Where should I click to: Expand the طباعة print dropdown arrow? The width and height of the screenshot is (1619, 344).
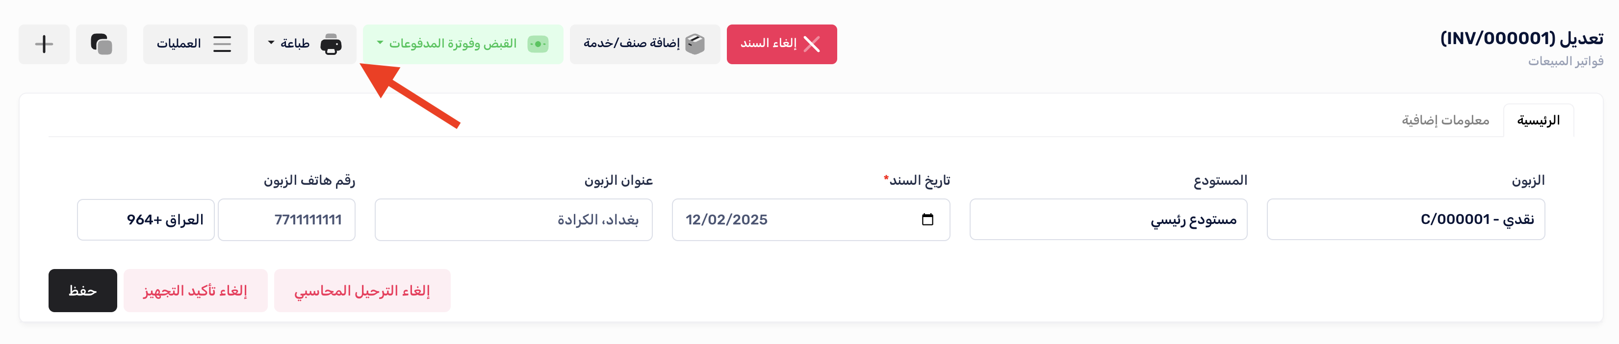(272, 43)
